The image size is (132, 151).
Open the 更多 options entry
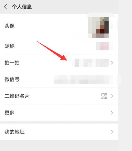coord(59,113)
